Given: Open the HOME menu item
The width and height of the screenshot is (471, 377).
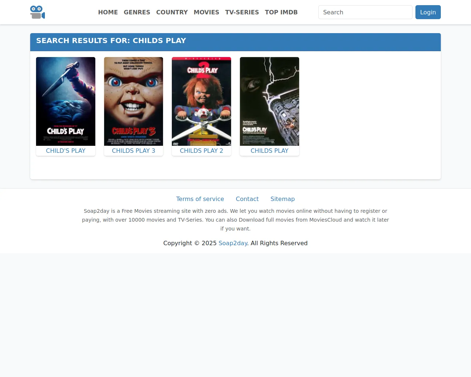Looking at the screenshot, I should point(108,12).
